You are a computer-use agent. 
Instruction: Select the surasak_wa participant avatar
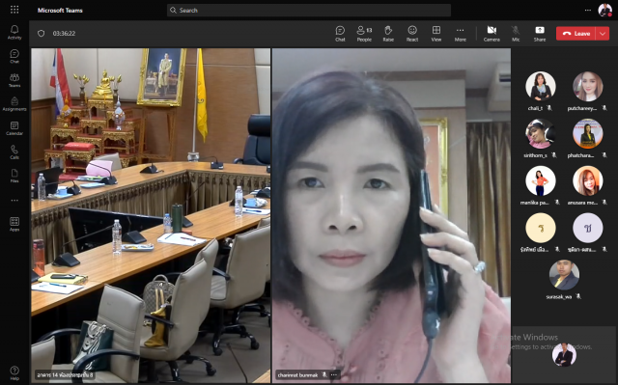coord(564,275)
